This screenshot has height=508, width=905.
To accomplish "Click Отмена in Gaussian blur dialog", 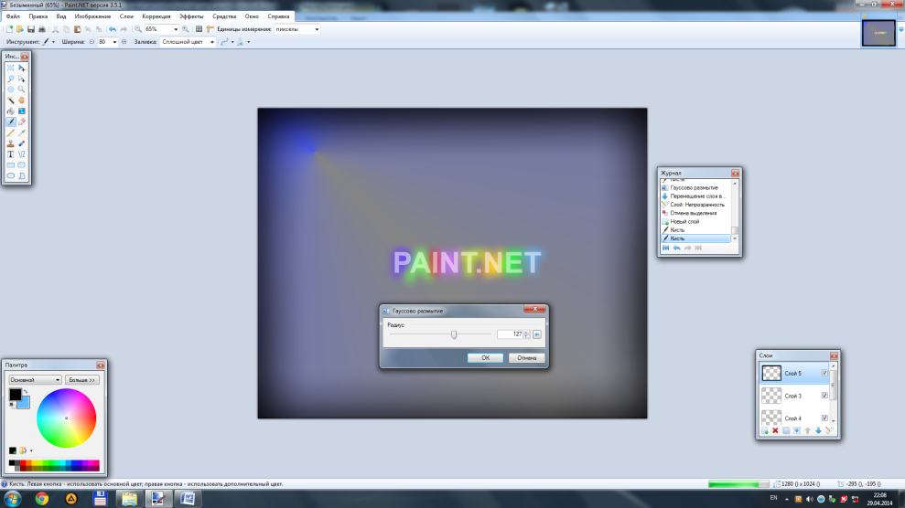I will (x=526, y=357).
